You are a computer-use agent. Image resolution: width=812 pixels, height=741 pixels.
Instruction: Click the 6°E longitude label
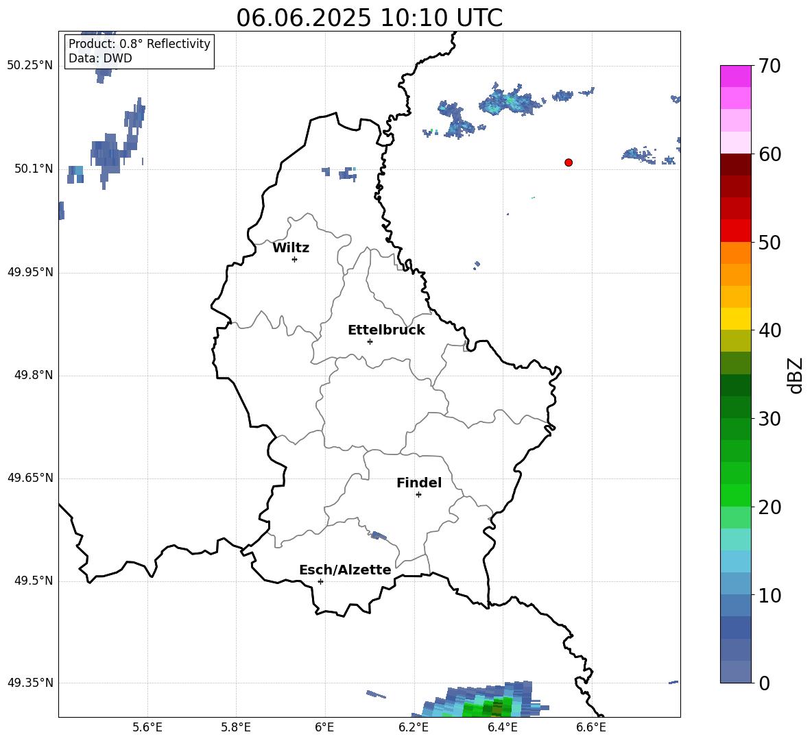[324, 727]
